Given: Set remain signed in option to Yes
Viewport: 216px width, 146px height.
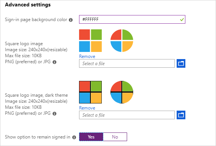Looking at the screenshot, I should coord(91,137).
